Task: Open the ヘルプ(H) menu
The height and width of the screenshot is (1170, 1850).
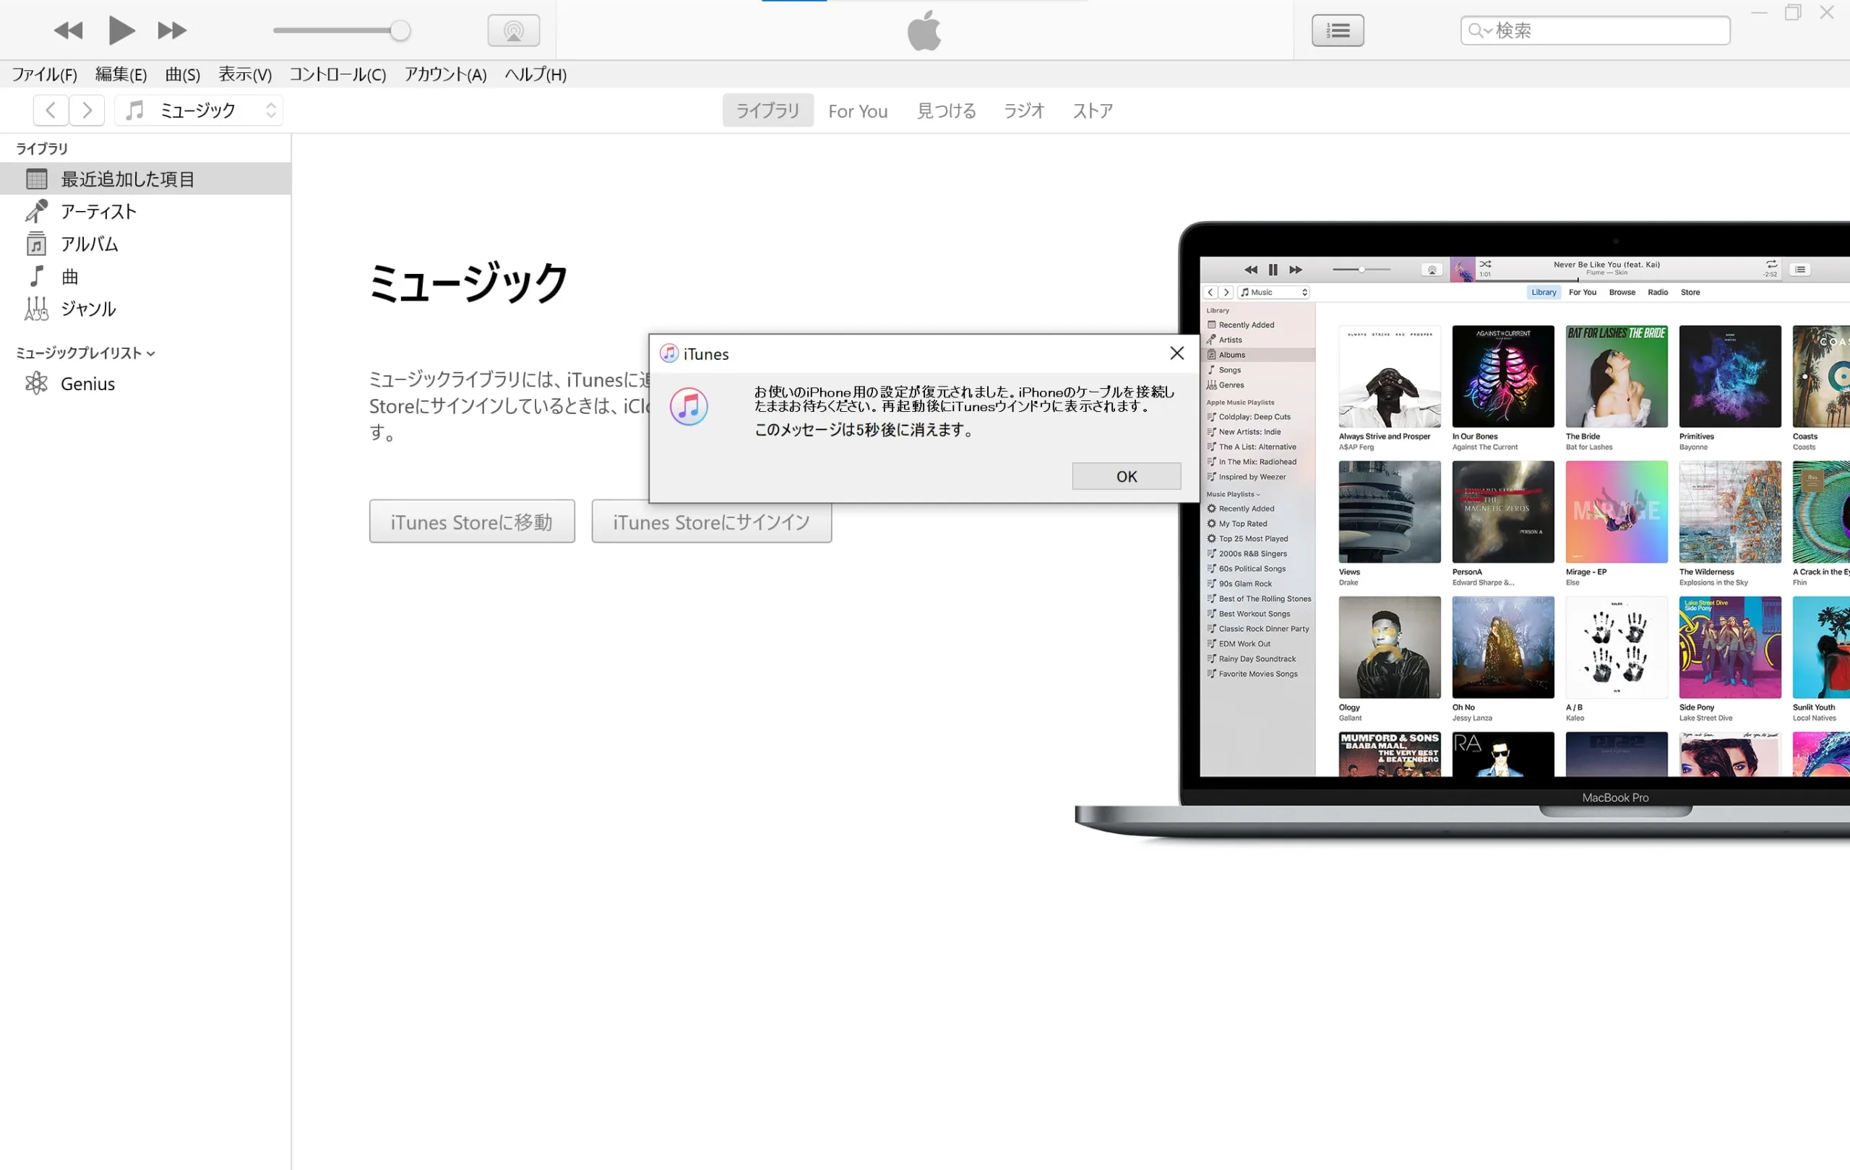Action: [535, 74]
